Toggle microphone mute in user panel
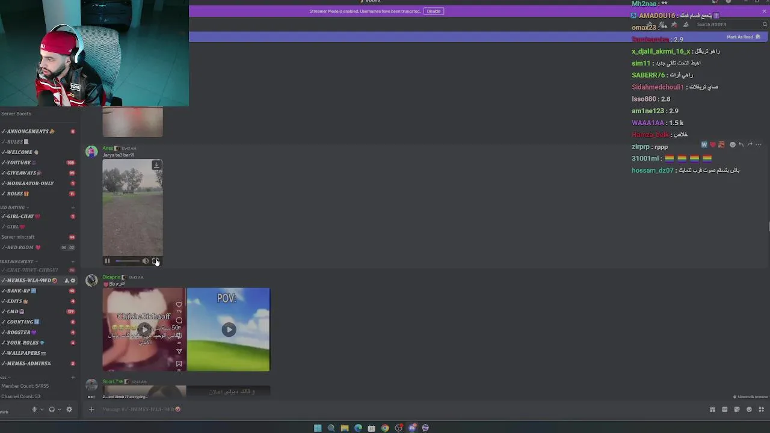Image resolution: width=770 pixels, height=433 pixels. click(x=34, y=410)
